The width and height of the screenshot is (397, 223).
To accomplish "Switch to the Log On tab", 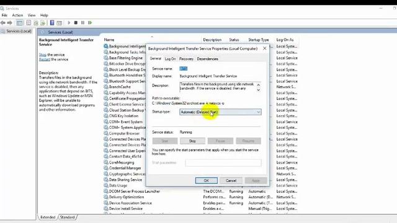I will coord(170,59).
